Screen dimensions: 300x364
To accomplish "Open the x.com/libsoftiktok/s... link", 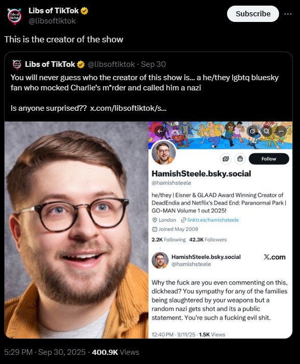I will [128, 108].
